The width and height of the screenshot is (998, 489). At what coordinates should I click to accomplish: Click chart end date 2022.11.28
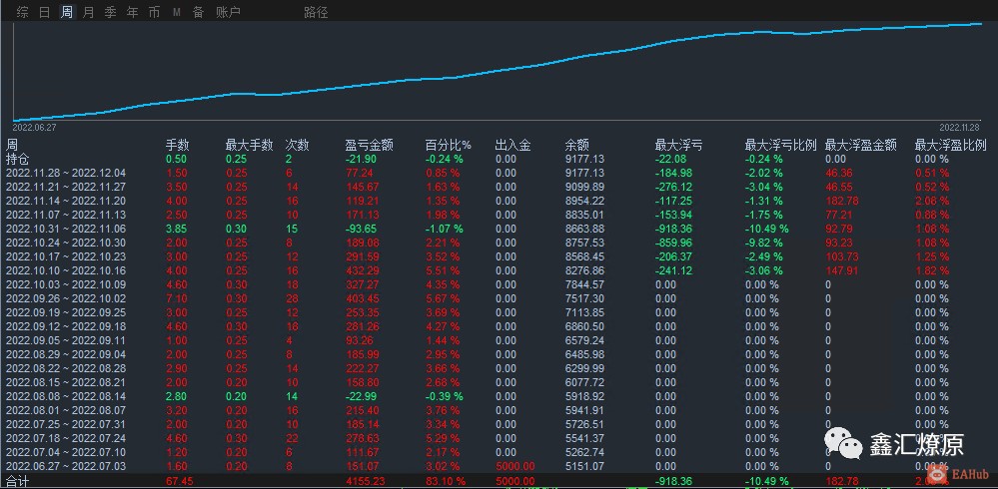(x=960, y=127)
